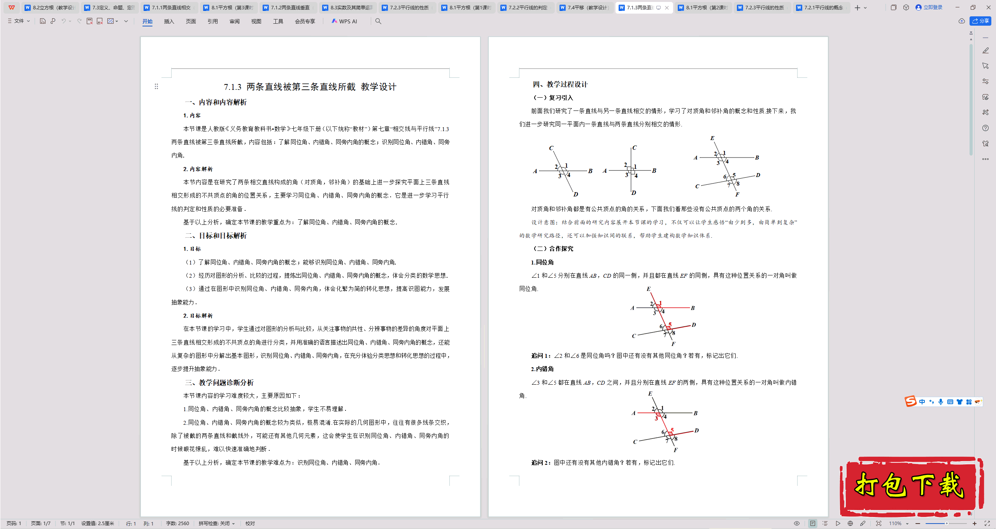Click the Sogou microphone voice input icon
The width and height of the screenshot is (996, 529).
[x=941, y=402]
